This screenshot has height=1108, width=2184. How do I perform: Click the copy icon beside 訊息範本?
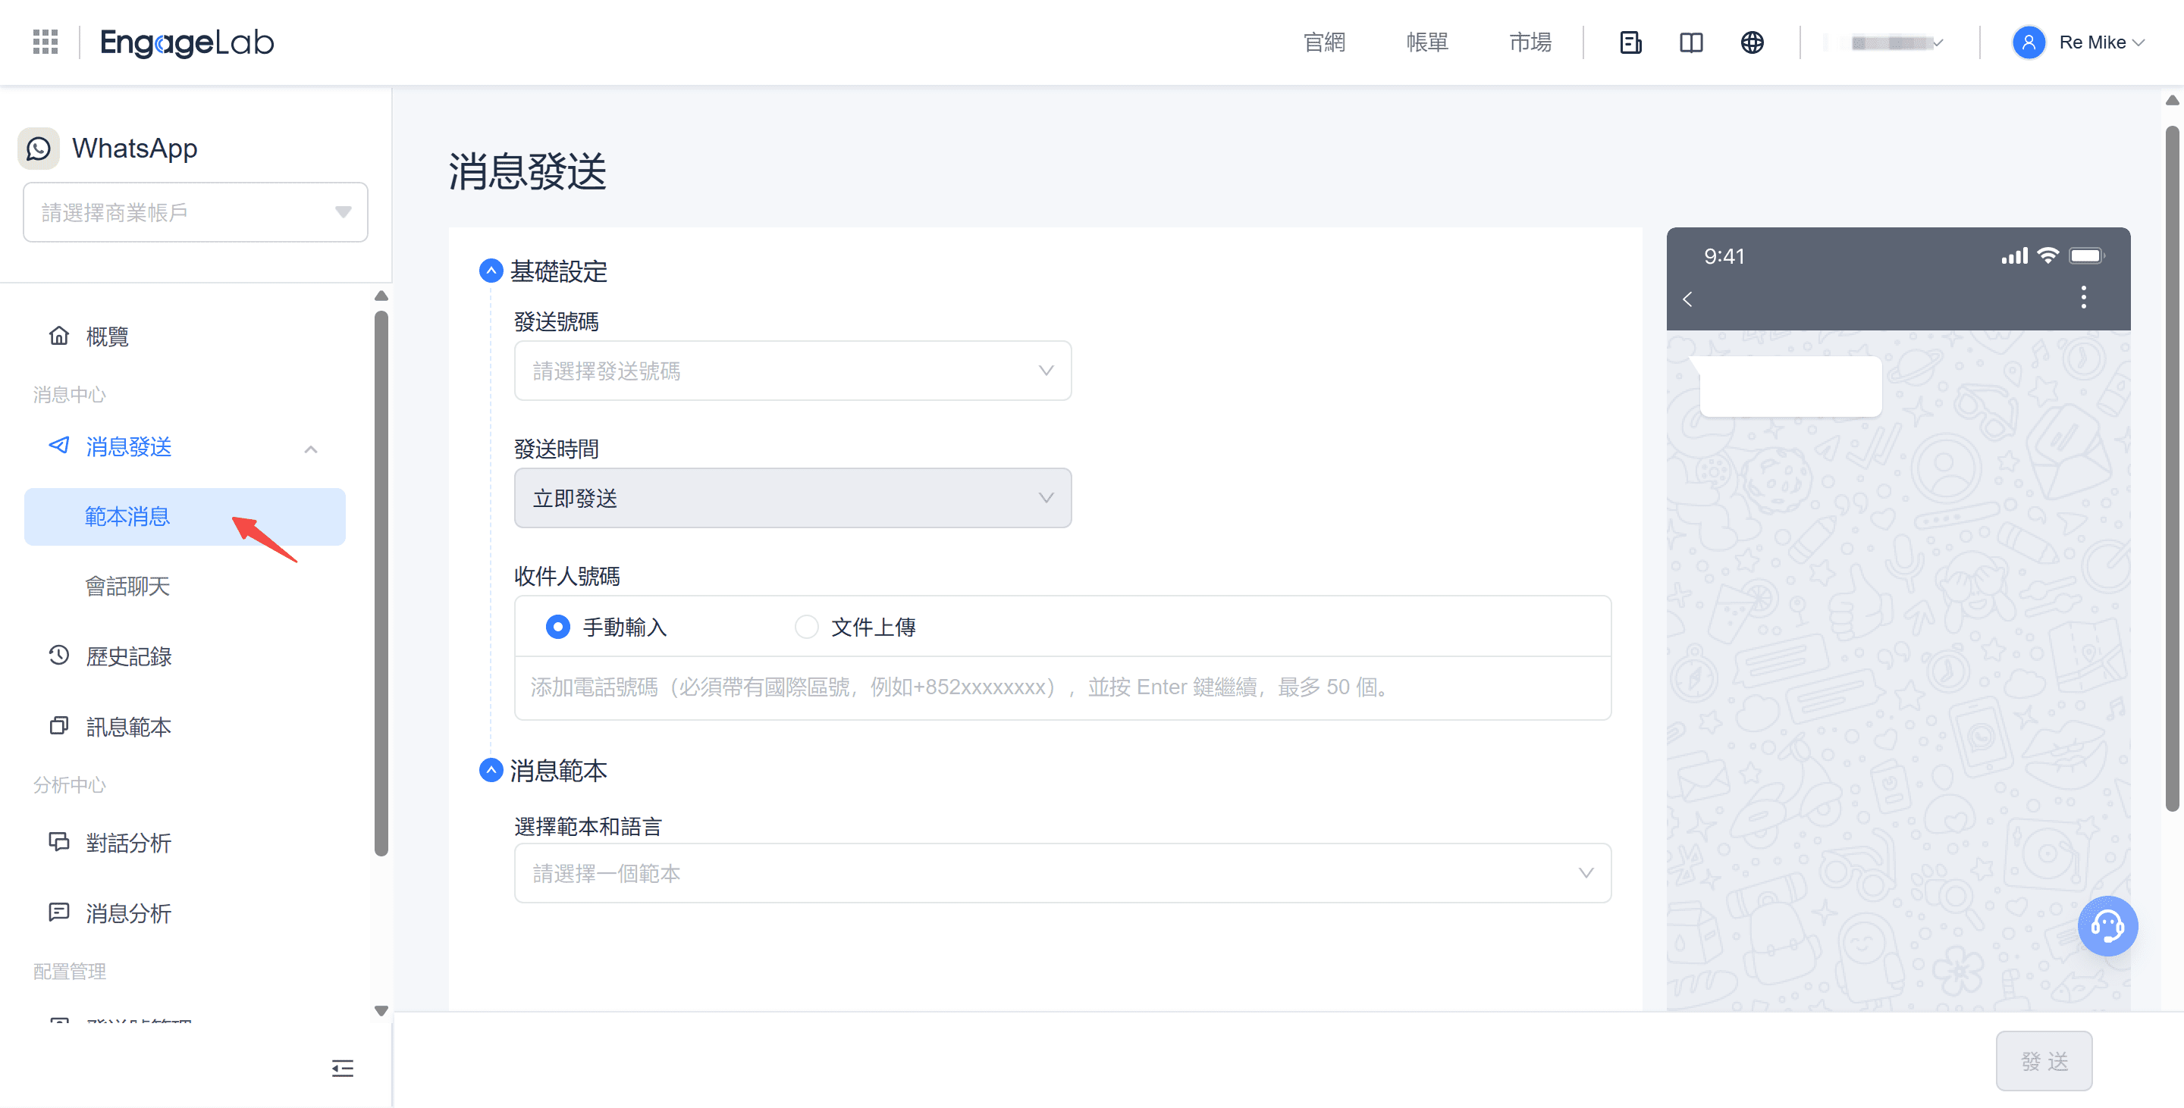pyautogui.click(x=58, y=725)
